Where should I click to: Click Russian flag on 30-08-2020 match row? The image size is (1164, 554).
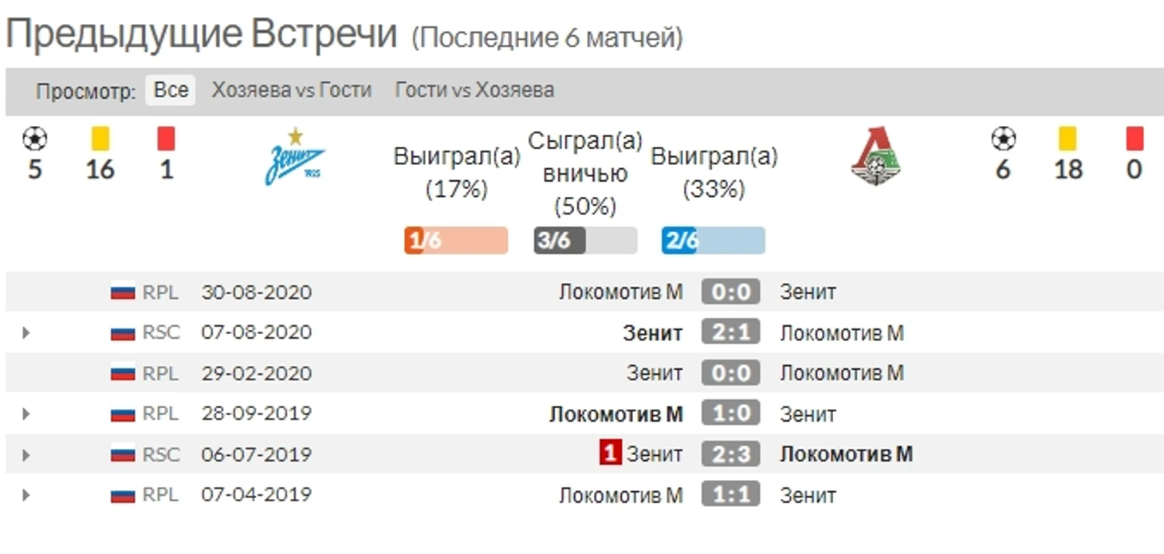(x=123, y=292)
